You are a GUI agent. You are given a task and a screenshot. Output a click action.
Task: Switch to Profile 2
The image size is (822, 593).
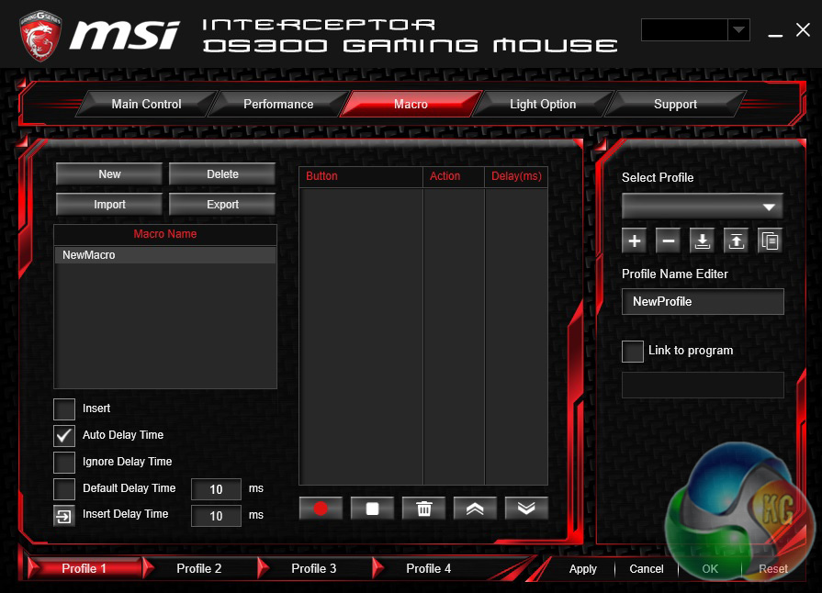click(x=199, y=568)
